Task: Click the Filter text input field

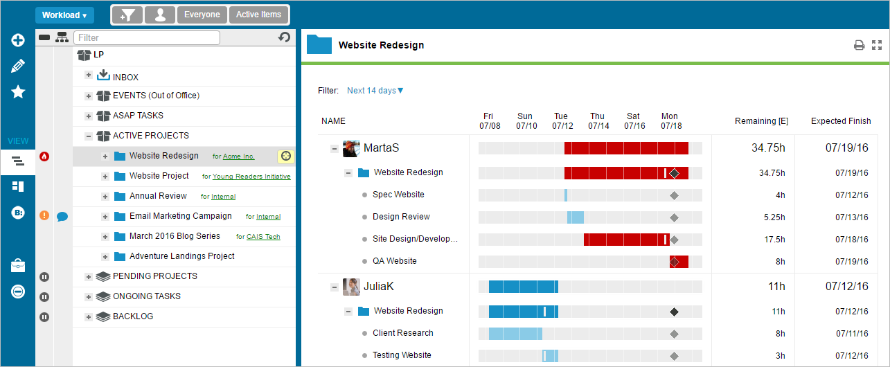Action: [x=147, y=37]
